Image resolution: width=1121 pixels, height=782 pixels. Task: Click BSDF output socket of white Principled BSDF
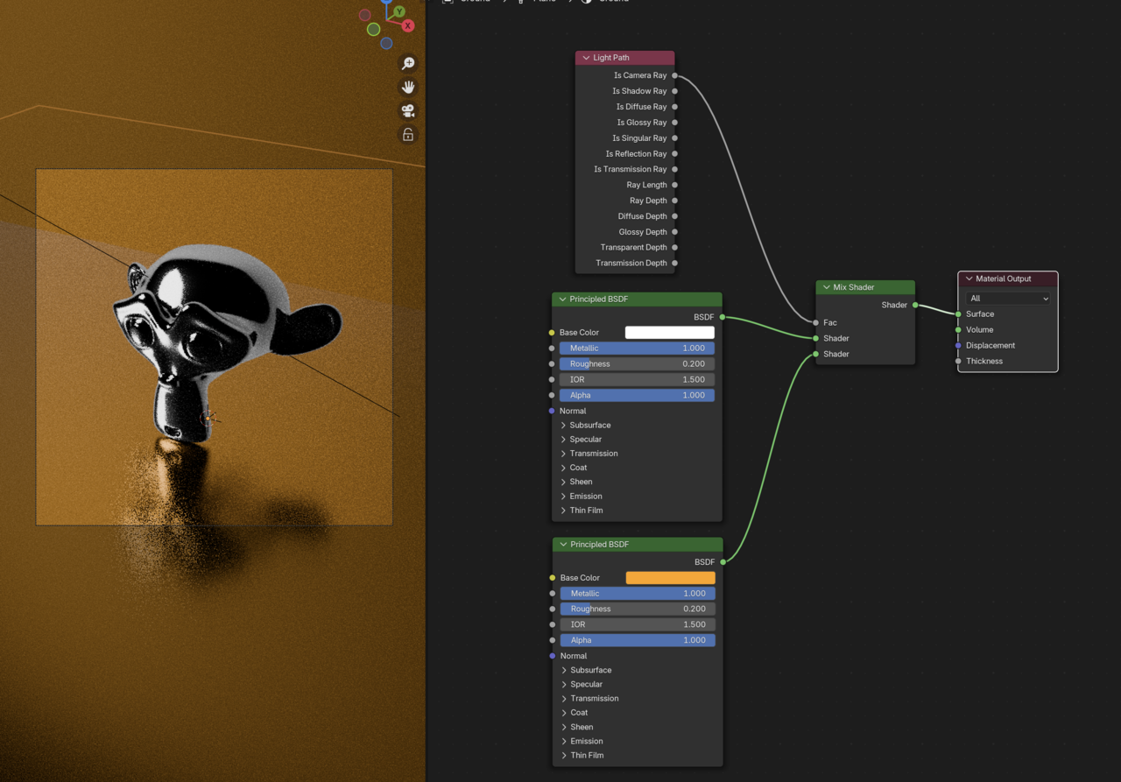pyautogui.click(x=723, y=317)
